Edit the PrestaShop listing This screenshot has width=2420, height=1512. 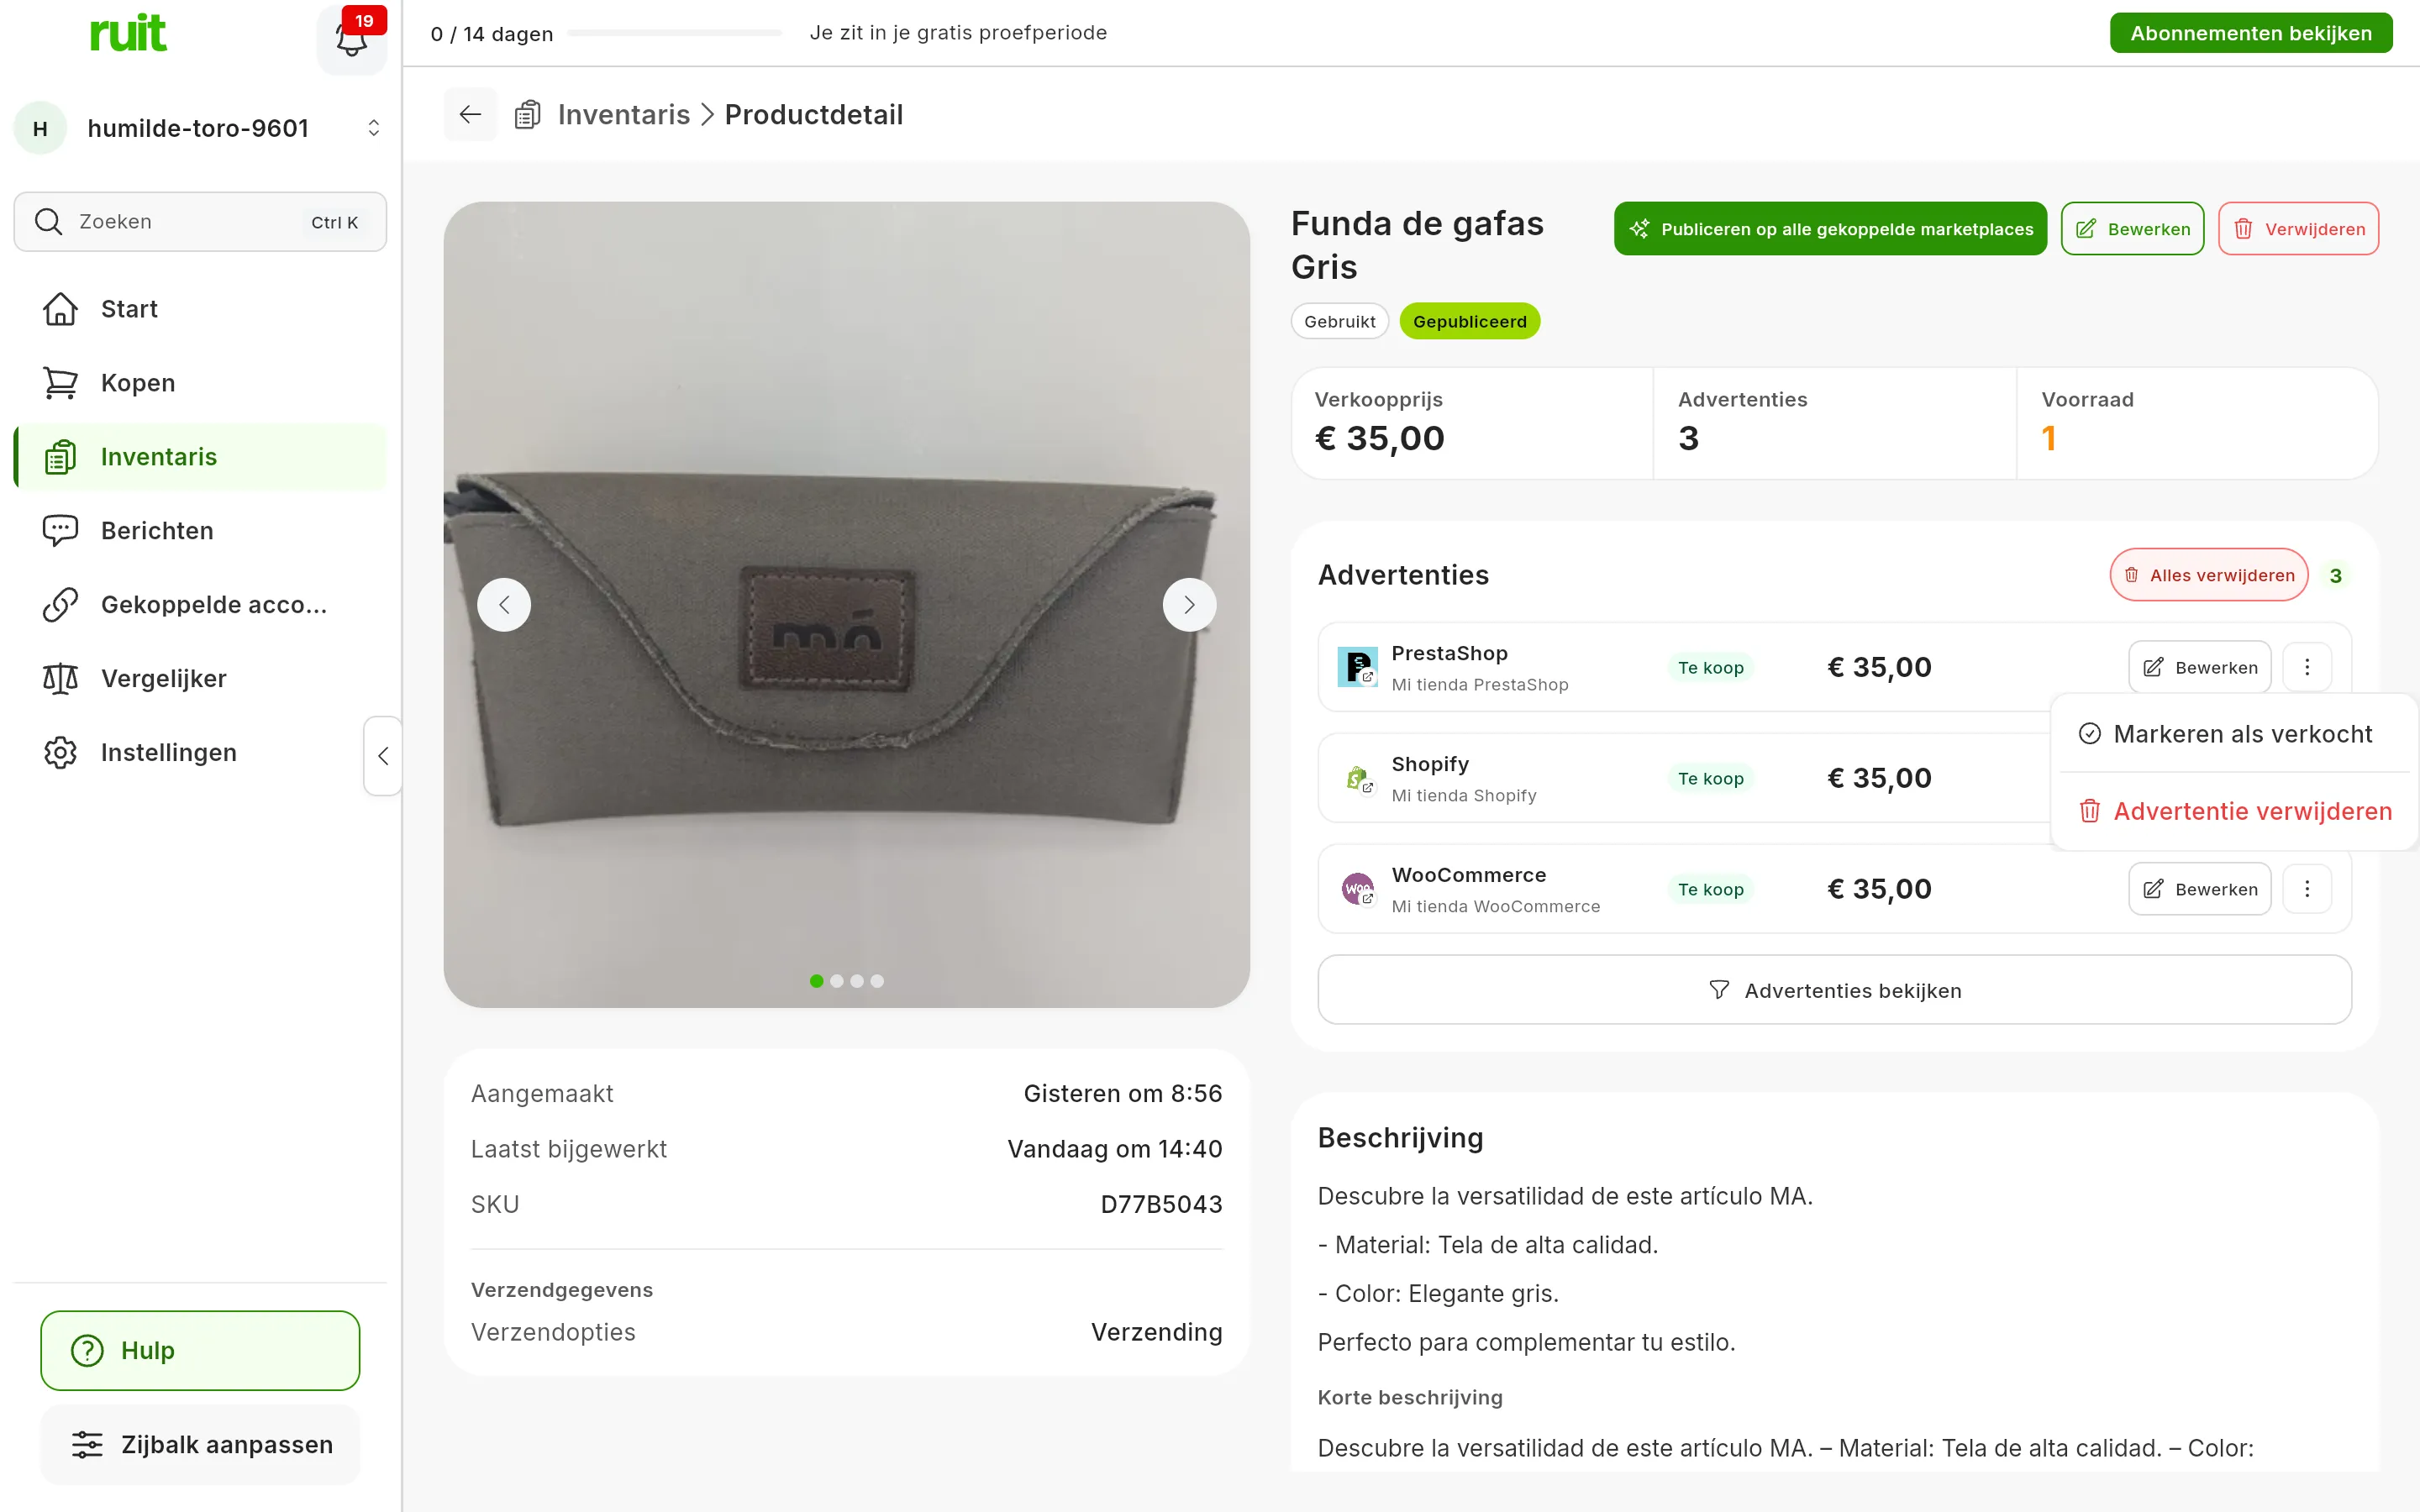(x=2199, y=667)
